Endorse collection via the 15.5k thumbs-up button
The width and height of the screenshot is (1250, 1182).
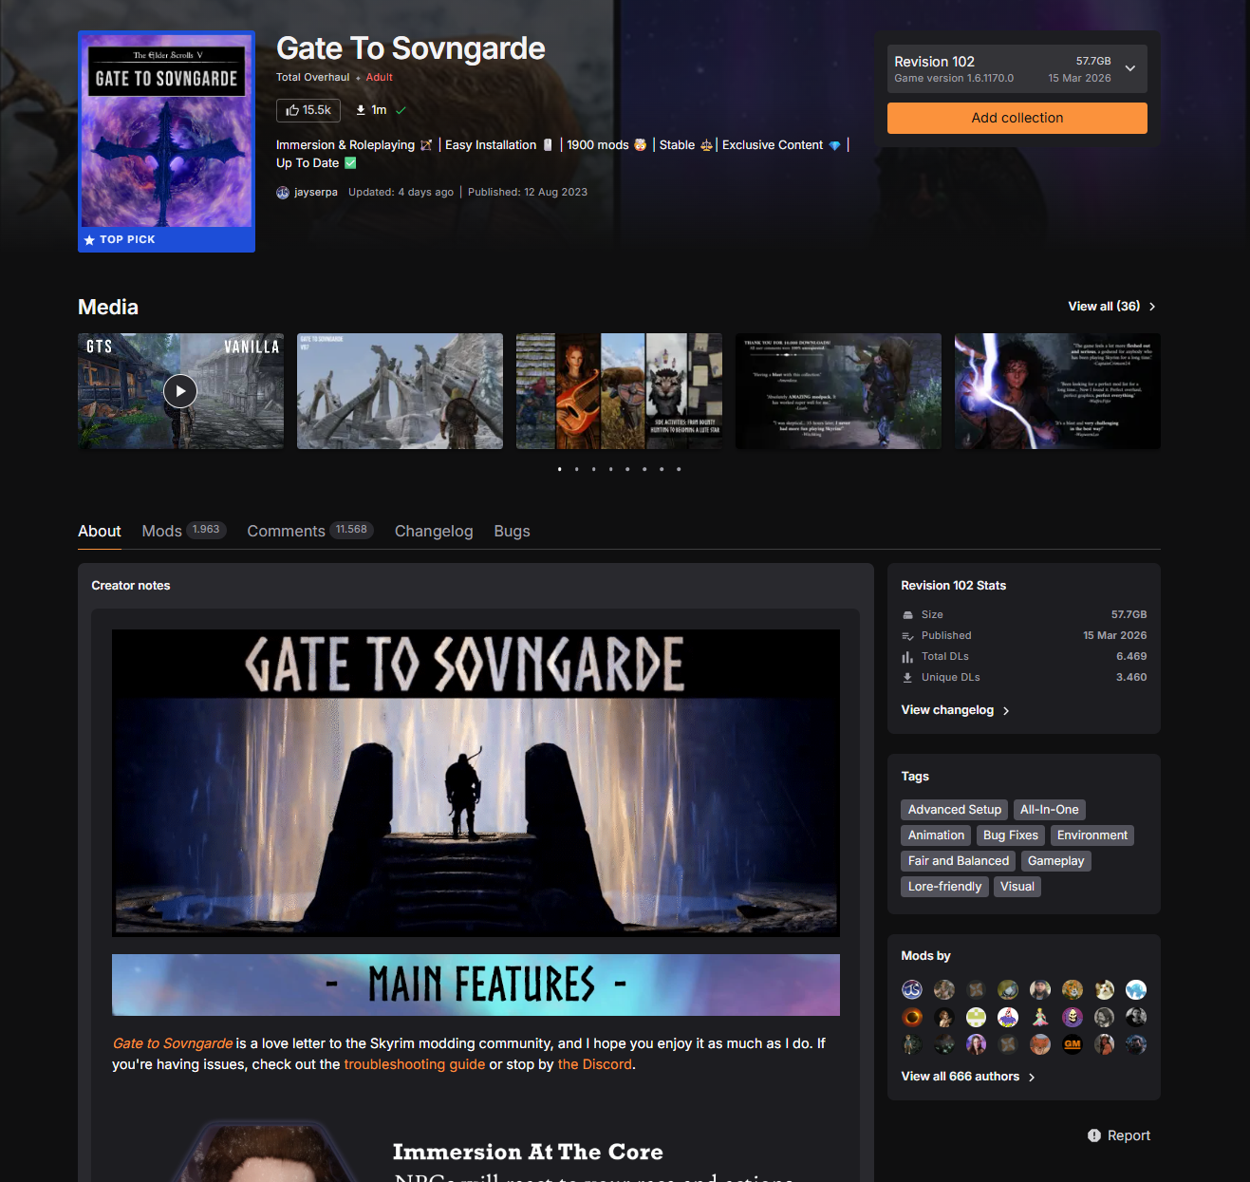pyautogui.click(x=308, y=110)
